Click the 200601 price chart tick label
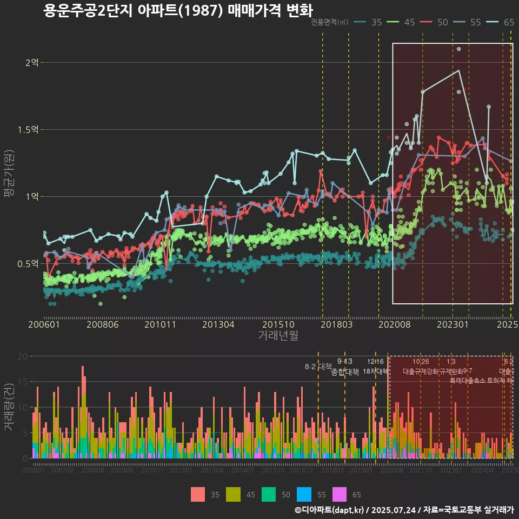519x519 pixels. coord(44,324)
